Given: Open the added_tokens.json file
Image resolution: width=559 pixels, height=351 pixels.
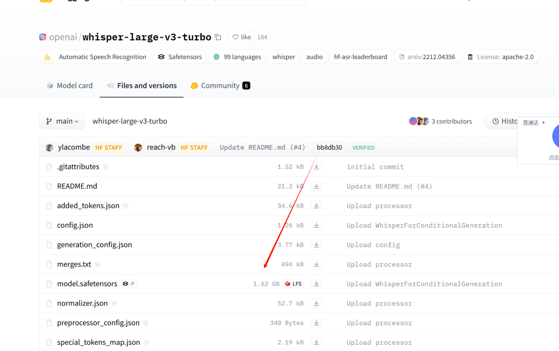Looking at the screenshot, I should click(x=88, y=206).
